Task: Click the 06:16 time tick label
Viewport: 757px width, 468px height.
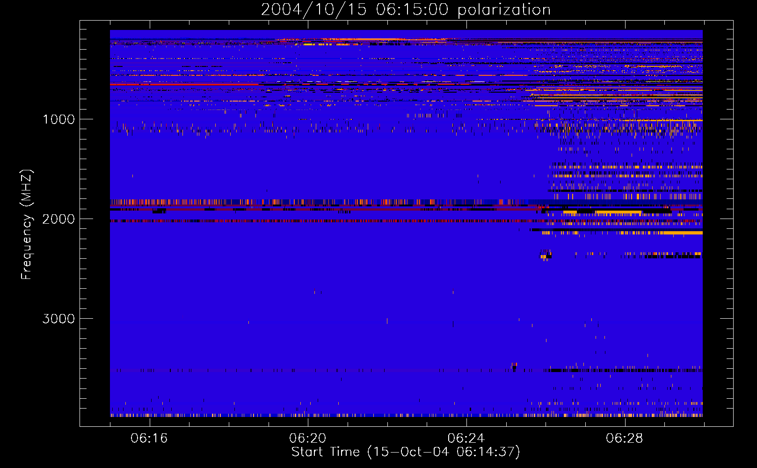Action: (x=149, y=439)
